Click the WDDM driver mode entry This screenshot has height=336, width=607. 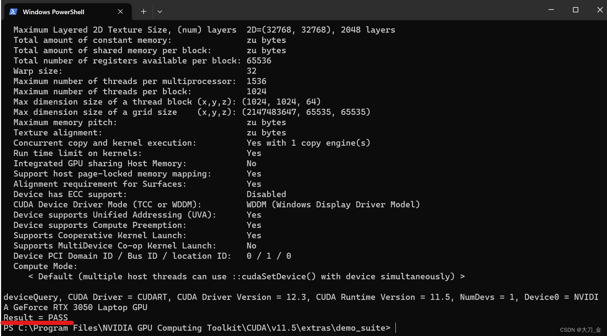tap(333, 205)
